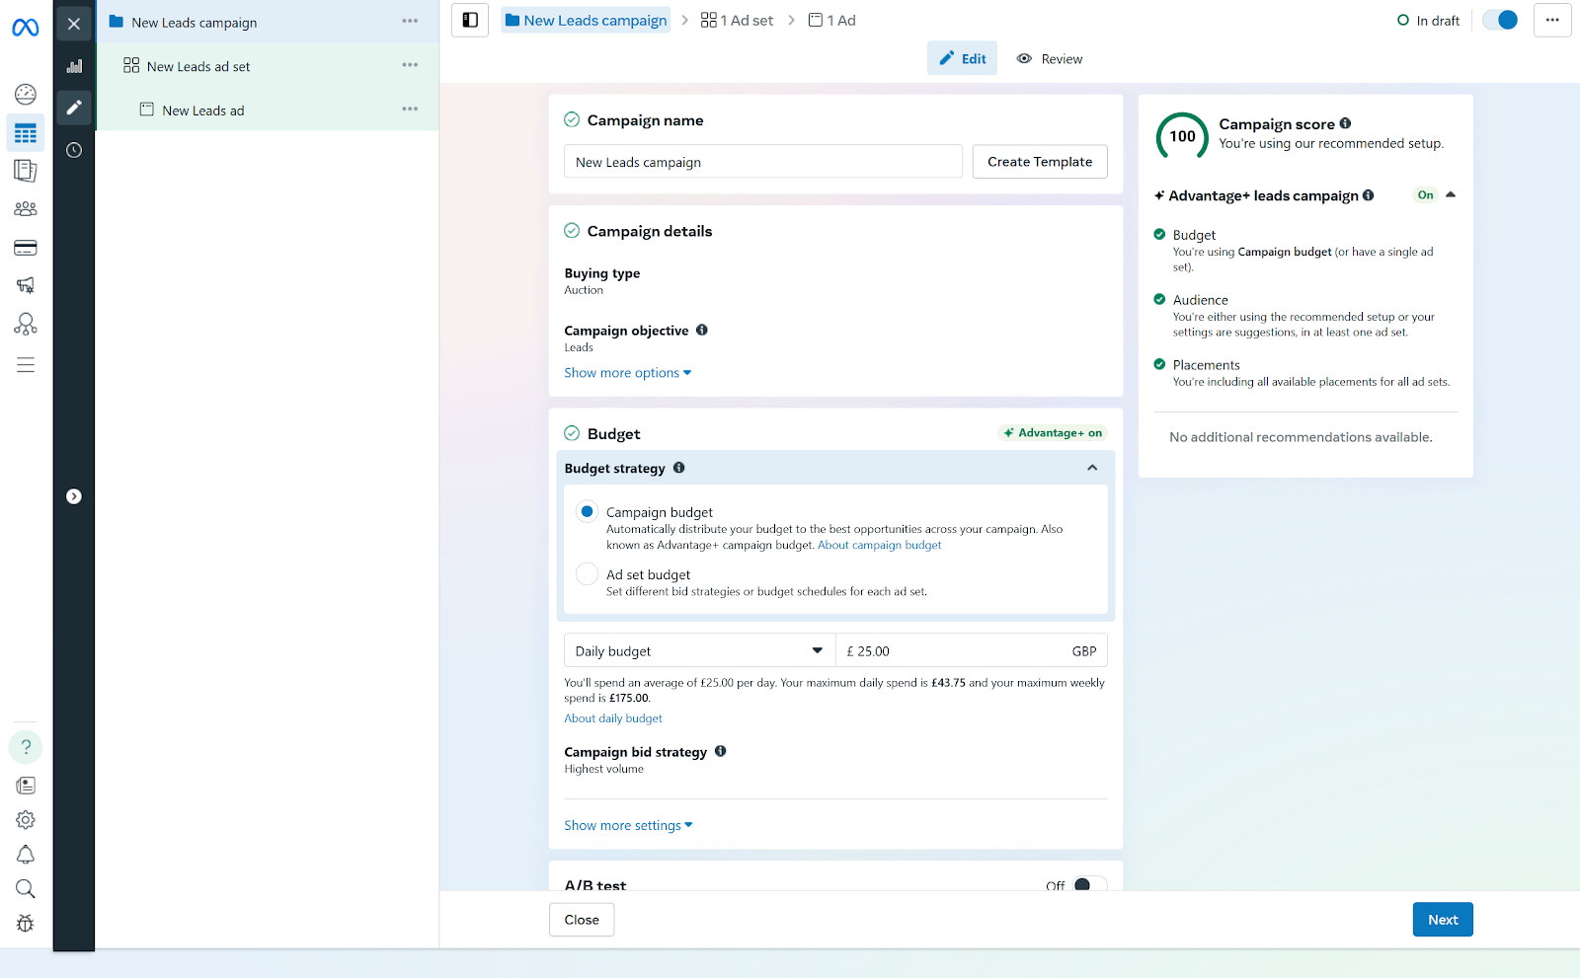The width and height of the screenshot is (1580, 978).
Task: Toggle the side pane layout icon
Action: pyautogui.click(x=470, y=20)
